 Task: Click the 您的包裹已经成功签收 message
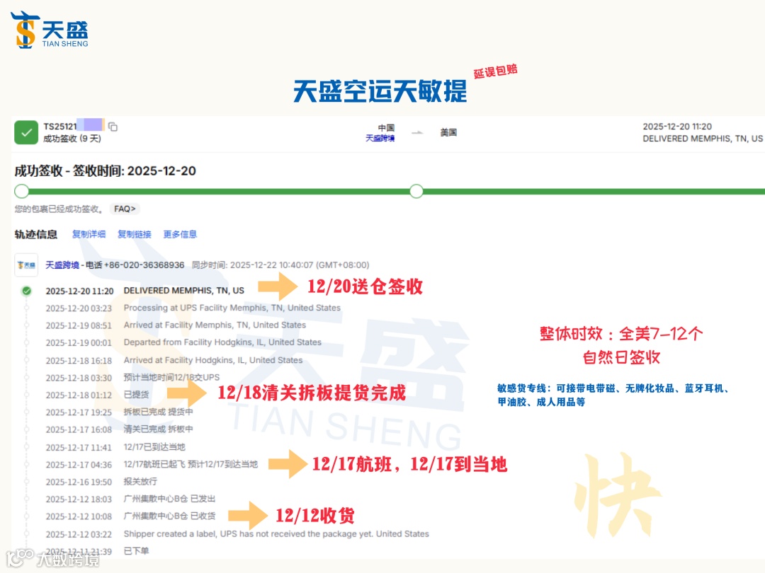pos(59,209)
